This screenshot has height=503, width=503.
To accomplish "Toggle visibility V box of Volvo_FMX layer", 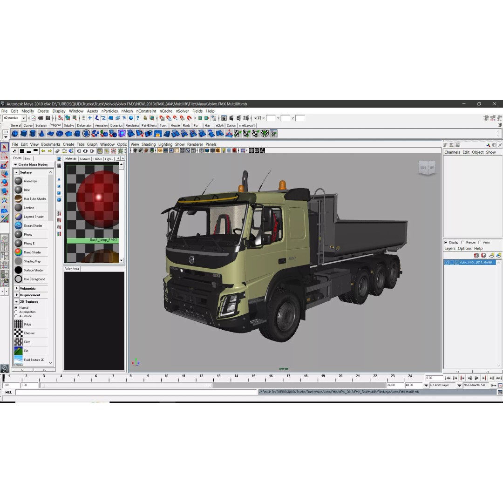I will (446, 262).
